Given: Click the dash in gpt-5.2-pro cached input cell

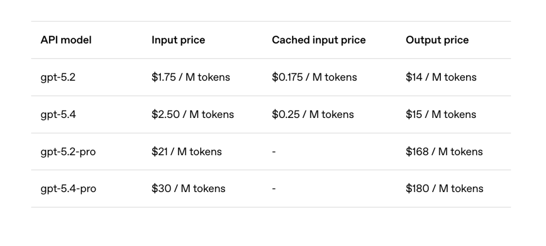Looking at the screenshot, I should (274, 152).
